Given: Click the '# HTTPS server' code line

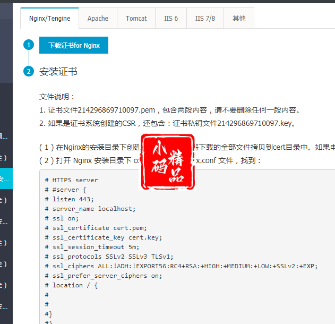Looking at the screenshot, I should click(71, 180).
